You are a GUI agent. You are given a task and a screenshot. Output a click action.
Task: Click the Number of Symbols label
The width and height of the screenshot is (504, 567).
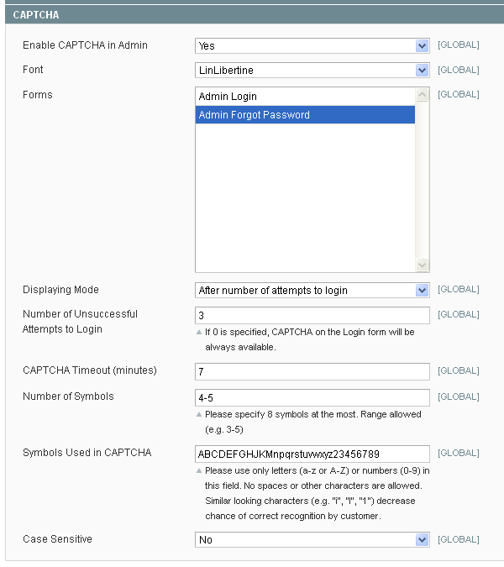click(x=68, y=396)
